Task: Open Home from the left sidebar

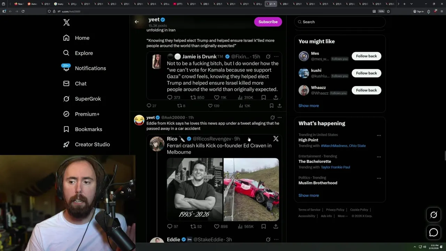Action: (x=76, y=38)
